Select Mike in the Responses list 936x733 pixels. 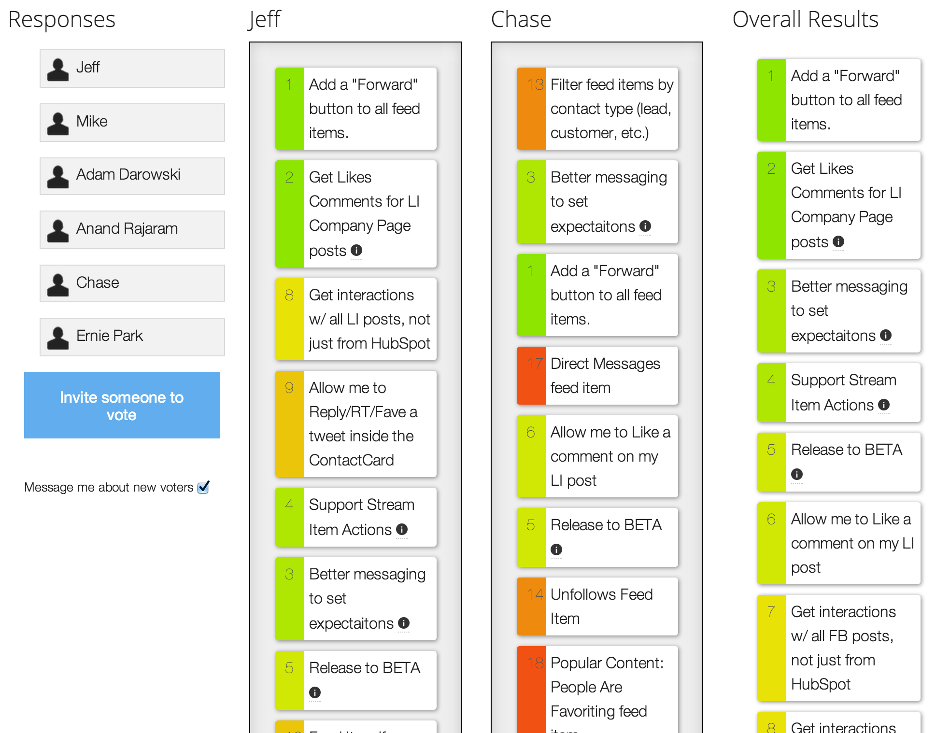(132, 122)
